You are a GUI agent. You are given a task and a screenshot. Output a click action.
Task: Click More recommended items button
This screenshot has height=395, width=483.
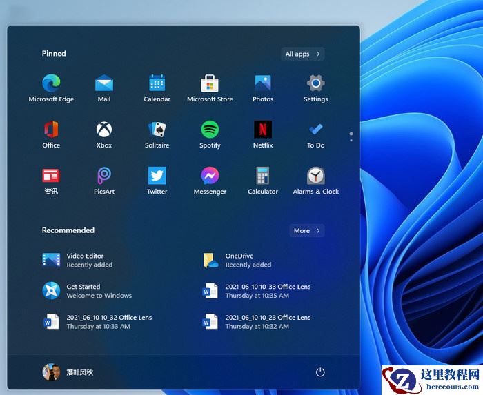(307, 230)
